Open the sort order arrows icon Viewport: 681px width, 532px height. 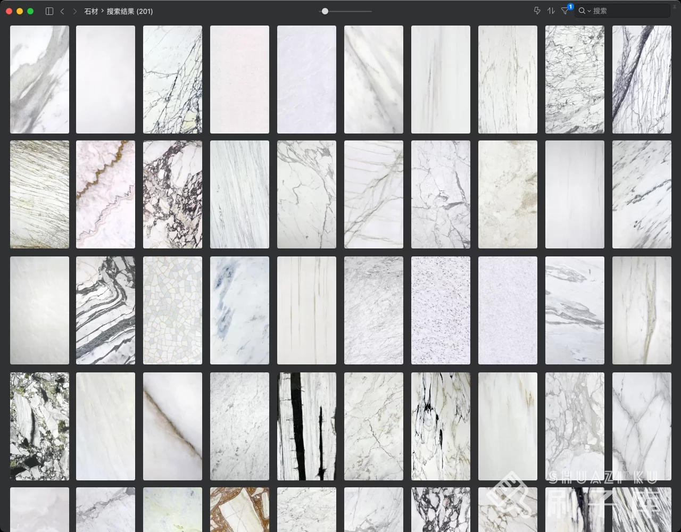(551, 11)
